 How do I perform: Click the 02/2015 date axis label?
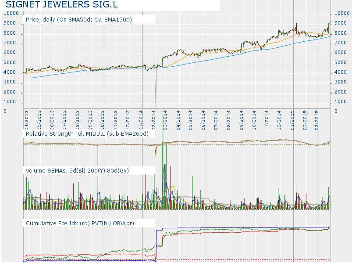click(305, 120)
